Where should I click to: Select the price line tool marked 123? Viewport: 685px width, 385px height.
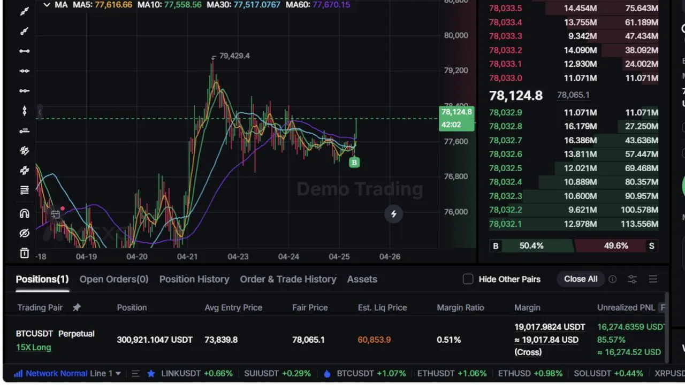click(24, 130)
